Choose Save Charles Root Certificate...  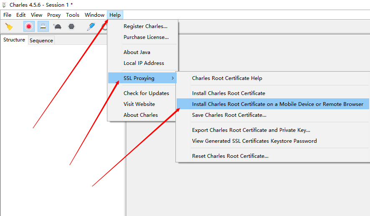click(229, 115)
